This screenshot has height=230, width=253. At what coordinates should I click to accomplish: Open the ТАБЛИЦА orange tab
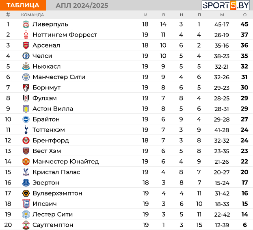coord(23,5)
